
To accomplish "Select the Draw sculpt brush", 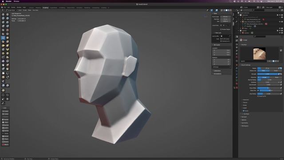I will [x=3, y=14].
